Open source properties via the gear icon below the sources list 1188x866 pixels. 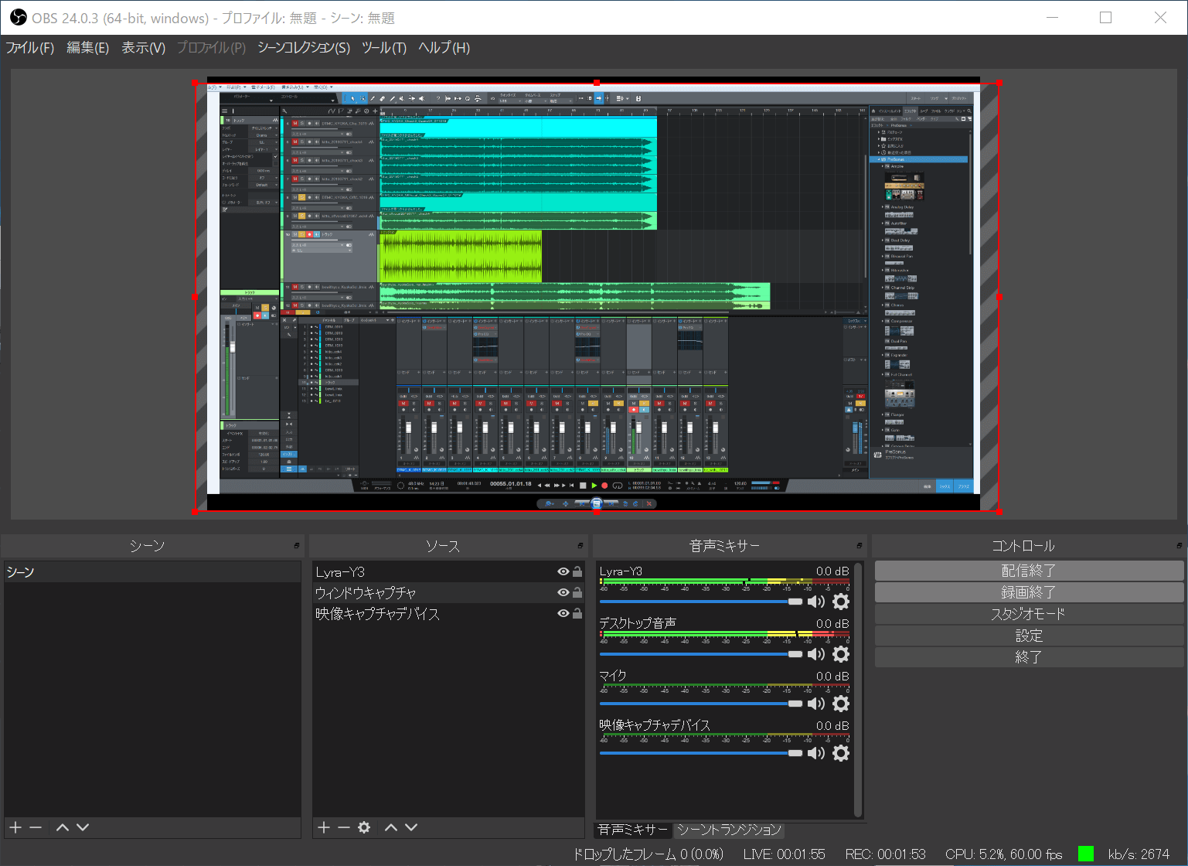364,827
